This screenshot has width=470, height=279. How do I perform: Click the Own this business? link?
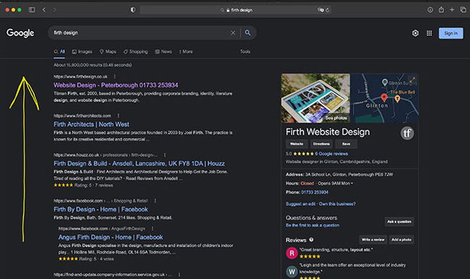coord(337,204)
